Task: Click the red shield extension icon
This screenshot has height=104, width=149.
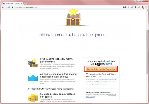Action: pos(143,7)
